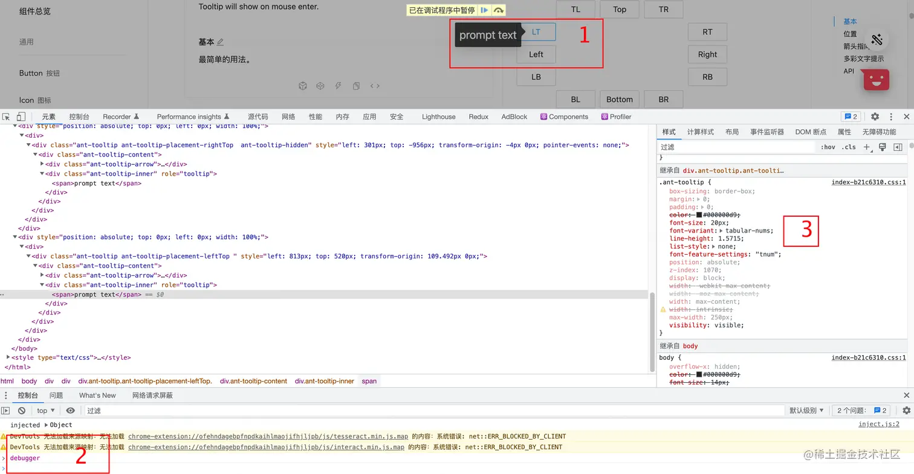Screen dimensions: 914x474
Task: Switch to 计算样式 tab in styles pane
Action: click(x=701, y=132)
